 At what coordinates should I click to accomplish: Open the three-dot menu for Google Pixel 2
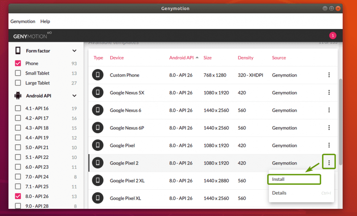(329, 163)
